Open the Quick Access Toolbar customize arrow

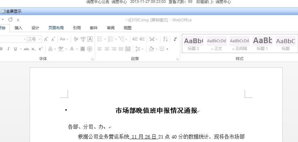tap(18, 20)
